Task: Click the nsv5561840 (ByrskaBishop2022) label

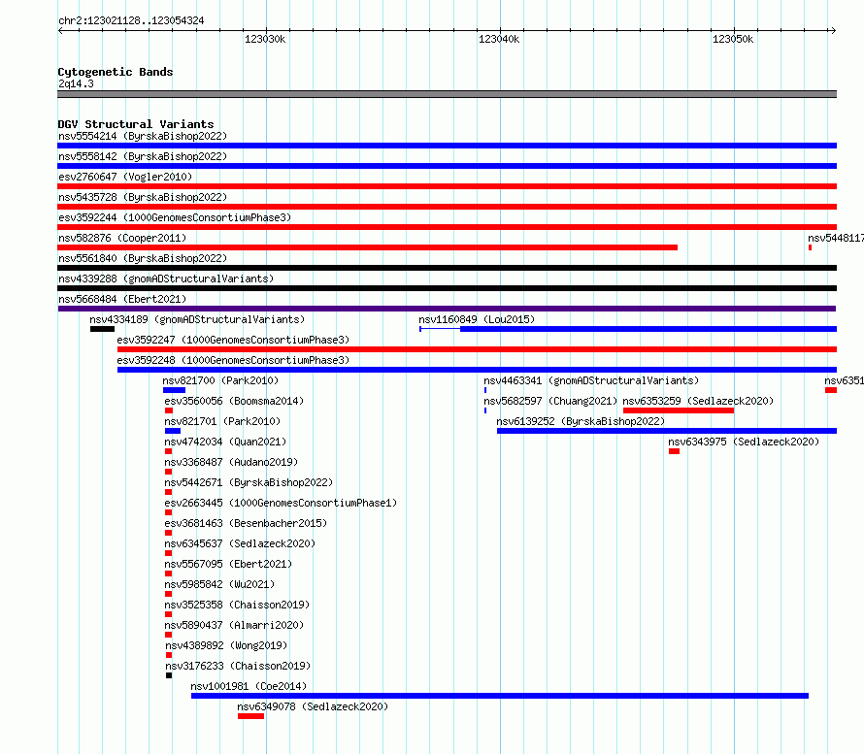Action: coord(143,258)
